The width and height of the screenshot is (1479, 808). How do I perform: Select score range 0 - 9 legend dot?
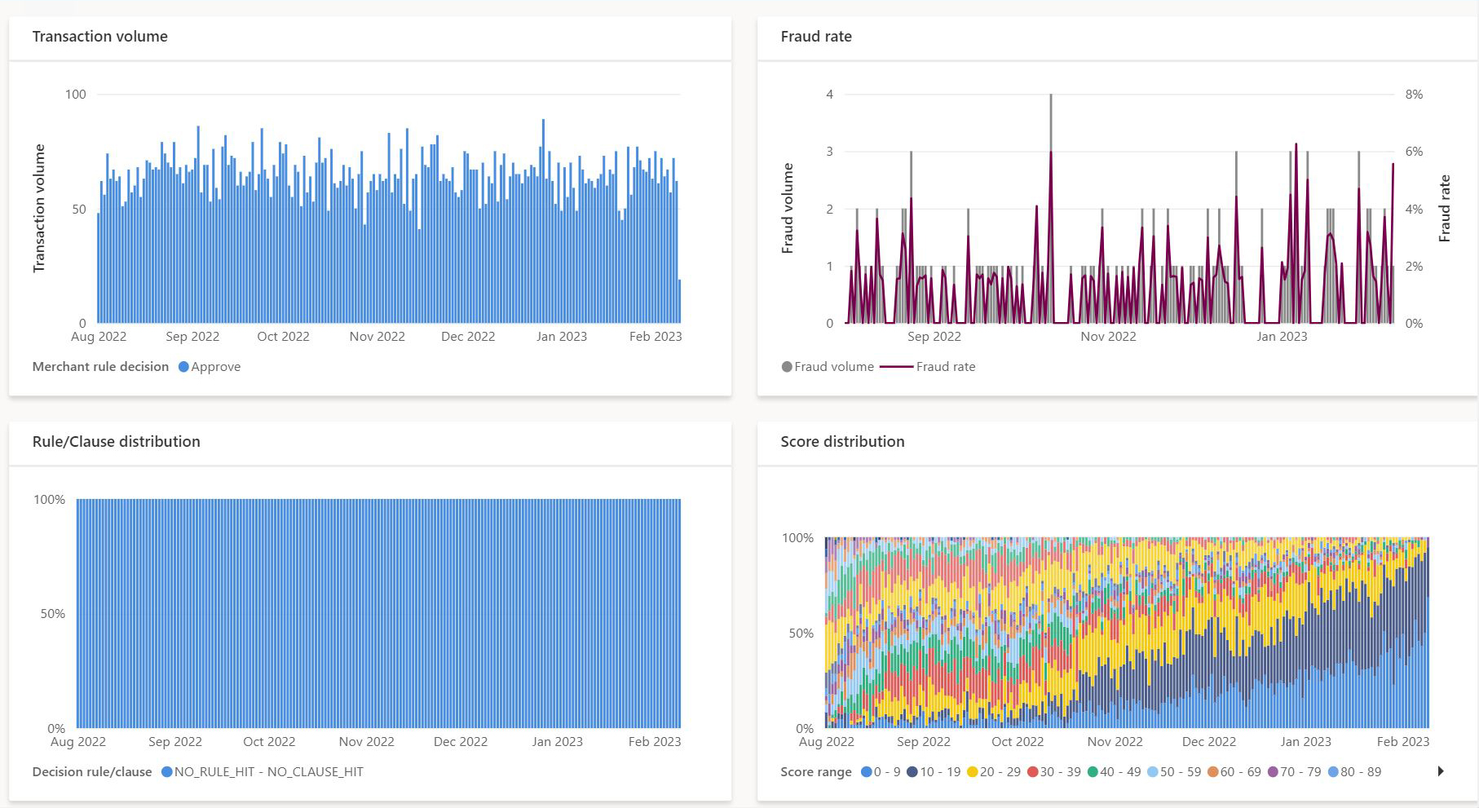(x=866, y=772)
